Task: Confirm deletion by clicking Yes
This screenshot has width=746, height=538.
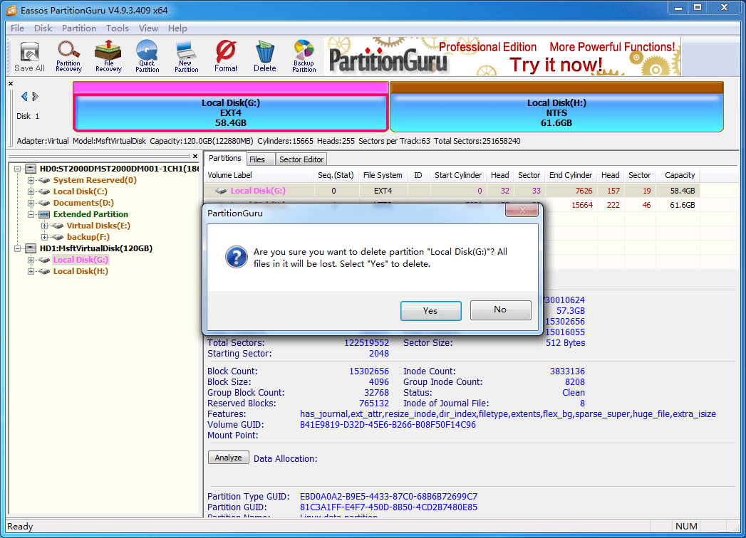Action: [x=430, y=310]
